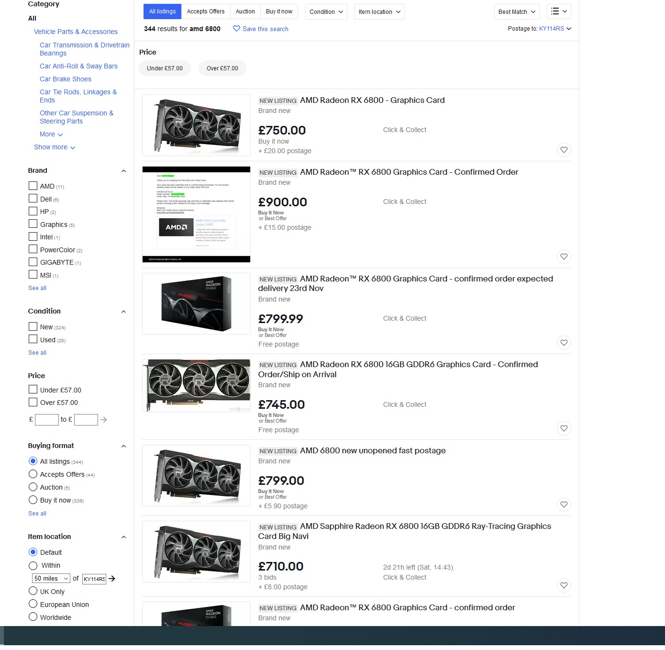Viewport: 665px width, 650px height.
Task: Open the £799.99 boxed RX 6800 thumbnail
Action: click(x=196, y=303)
